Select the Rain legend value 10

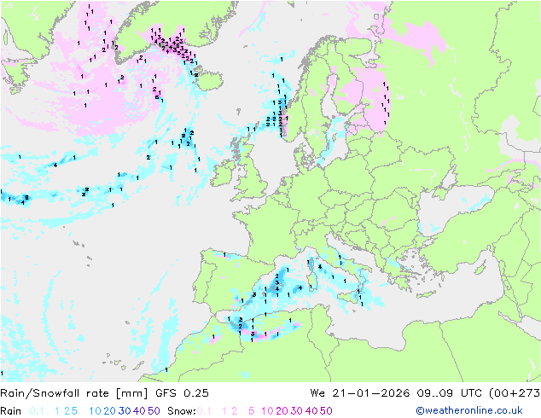point(96,411)
